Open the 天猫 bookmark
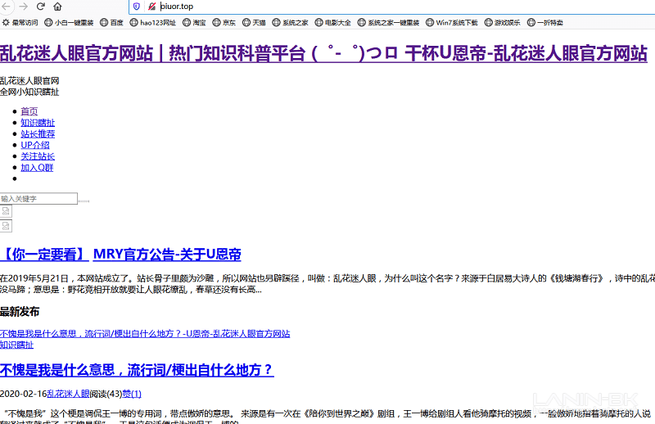This screenshot has width=655, height=424. 254,23
